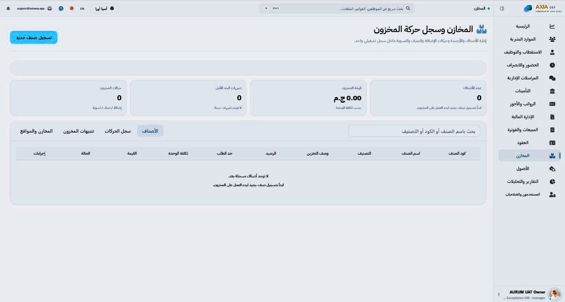Open the الرئيسية dashboard chart icon
Screen dimensions: 565x302
[x=552, y=26]
